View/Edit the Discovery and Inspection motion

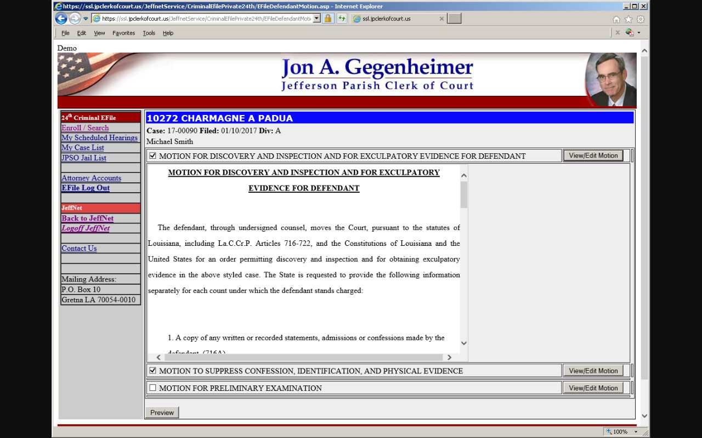click(593, 155)
